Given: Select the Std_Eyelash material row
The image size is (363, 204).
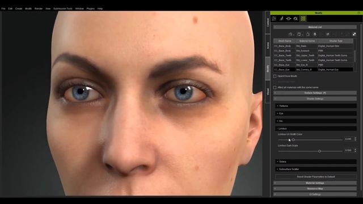Looking at the screenshot, I should pyautogui.click(x=313, y=50).
